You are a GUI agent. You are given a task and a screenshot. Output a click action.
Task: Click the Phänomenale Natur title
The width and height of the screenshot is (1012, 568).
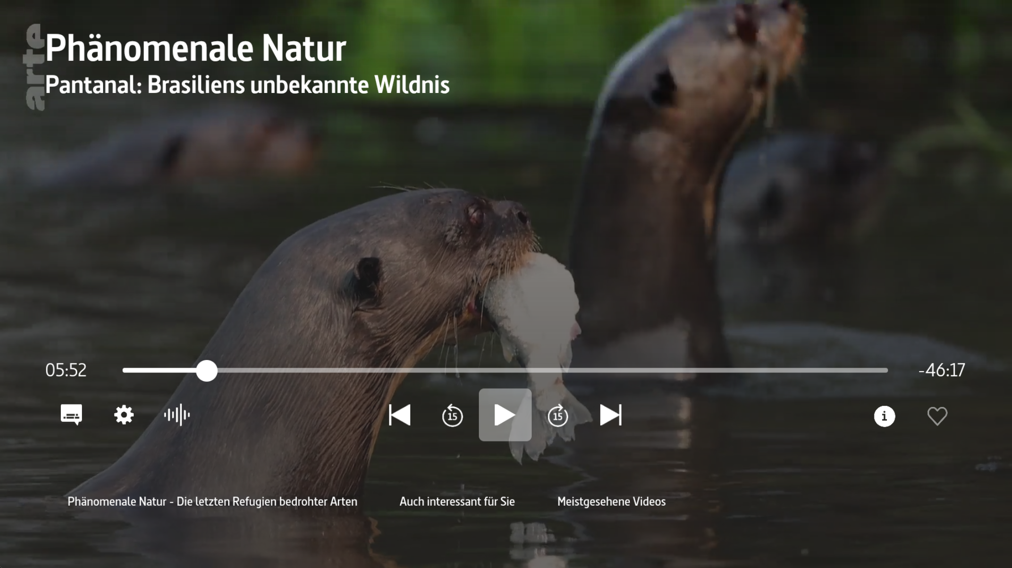[x=196, y=48]
